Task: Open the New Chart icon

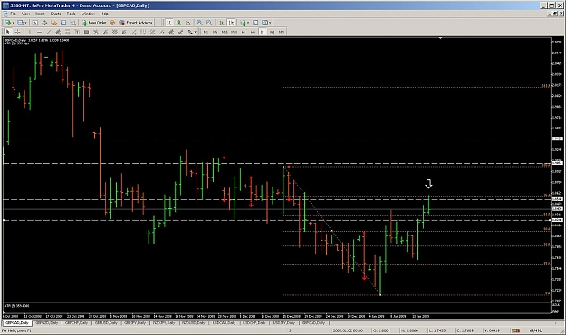Action: [7, 23]
